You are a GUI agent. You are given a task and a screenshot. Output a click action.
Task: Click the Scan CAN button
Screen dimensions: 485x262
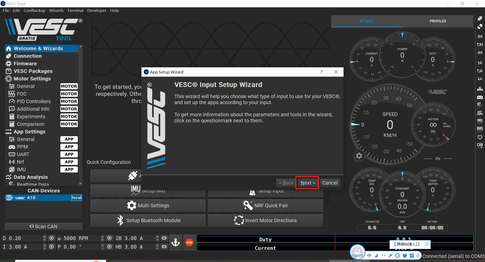(44, 226)
